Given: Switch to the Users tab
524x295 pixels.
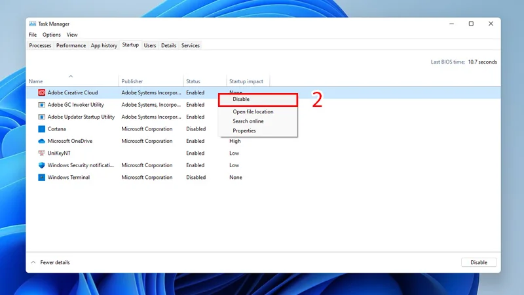Looking at the screenshot, I should click(x=150, y=45).
